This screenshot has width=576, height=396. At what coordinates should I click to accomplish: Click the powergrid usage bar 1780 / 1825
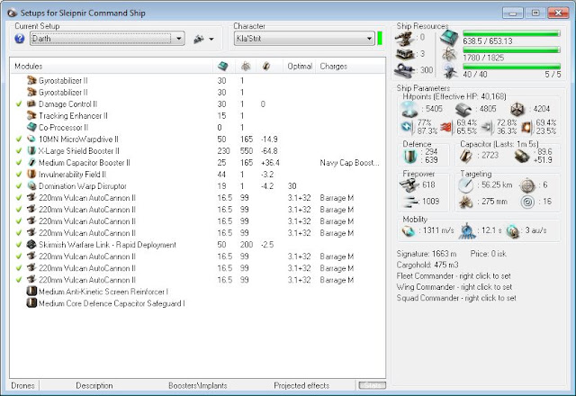[512, 50]
